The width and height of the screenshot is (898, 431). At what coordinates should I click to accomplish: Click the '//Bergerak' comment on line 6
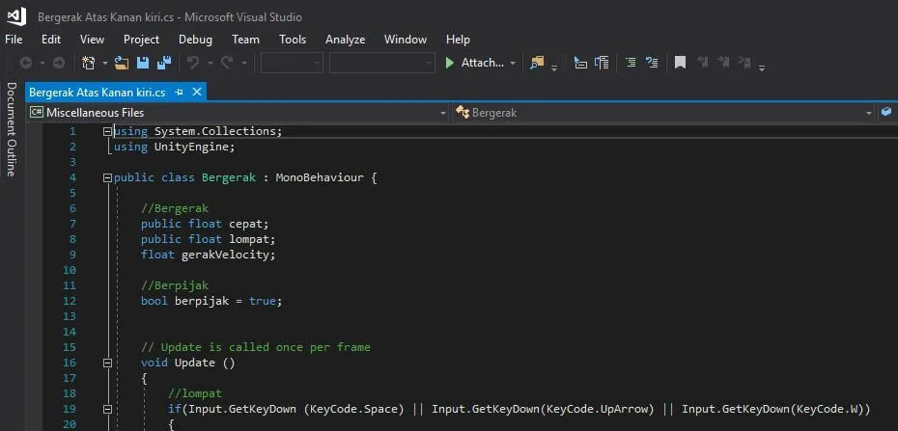tap(175, 208)
